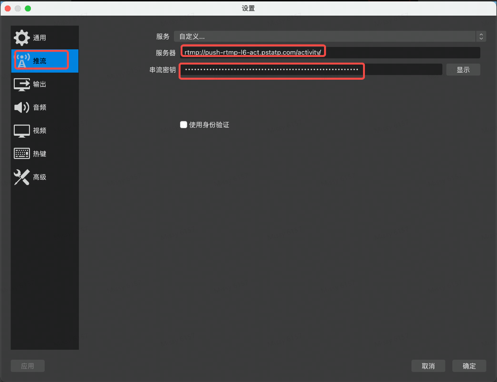The height and width of the screenshot is (382, 497).
Task: Open the 服务 service dropdown showing 自定义
Action: point(330,37)
